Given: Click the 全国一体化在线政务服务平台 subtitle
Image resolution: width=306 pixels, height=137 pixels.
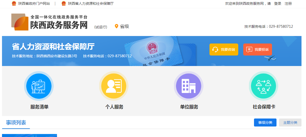Looking at the screenshot, I should click(x=59, y=17).
